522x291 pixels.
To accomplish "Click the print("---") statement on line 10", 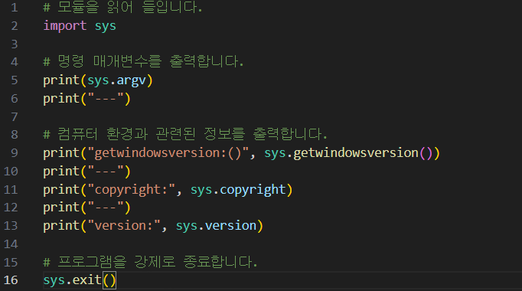I will click(87, 172).
